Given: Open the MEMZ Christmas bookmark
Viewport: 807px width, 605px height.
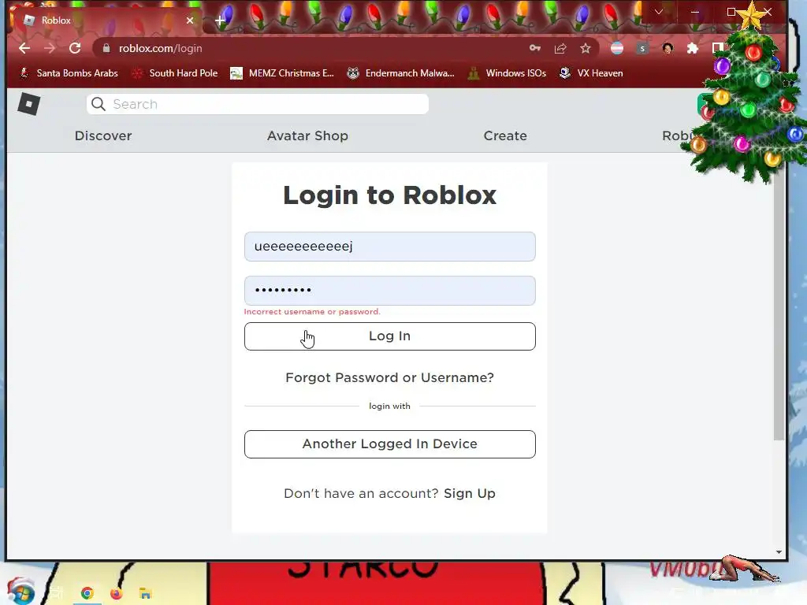Looking at the screenshot, I should coord(282,73).
